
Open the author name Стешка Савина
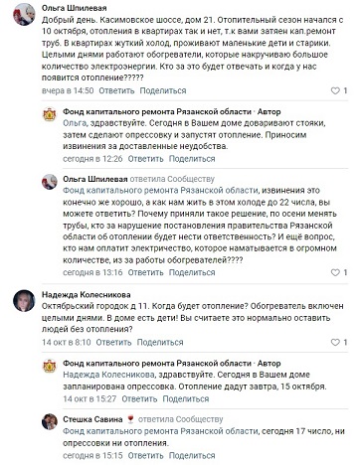[x=92, y=419]
